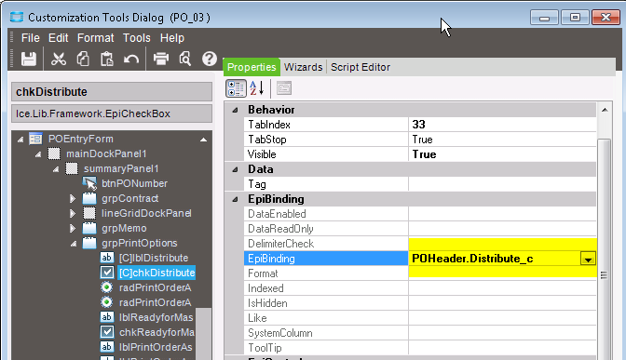Open the File menu
626x360 pixels.
[x=31, y=38]
